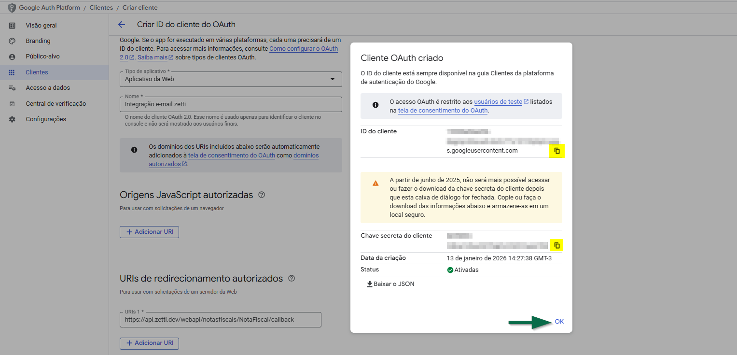Add URI under URIs de redirecionamento autorizados
The image size is (737, 355).
(x=150, y=343)
